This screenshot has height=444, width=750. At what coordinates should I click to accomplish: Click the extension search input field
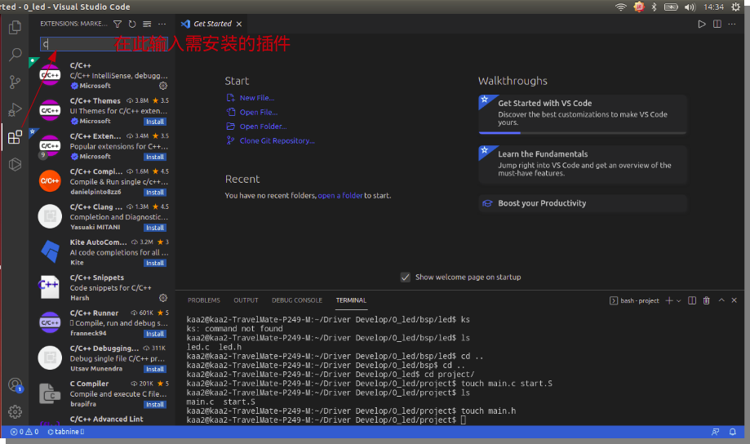(x=104, y=44)
